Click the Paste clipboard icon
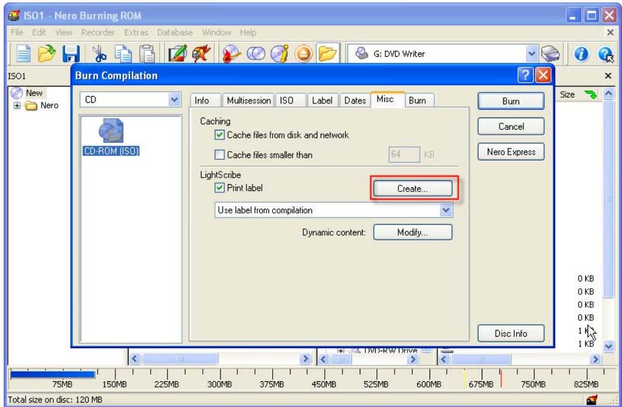 click(x=147, y=53)
